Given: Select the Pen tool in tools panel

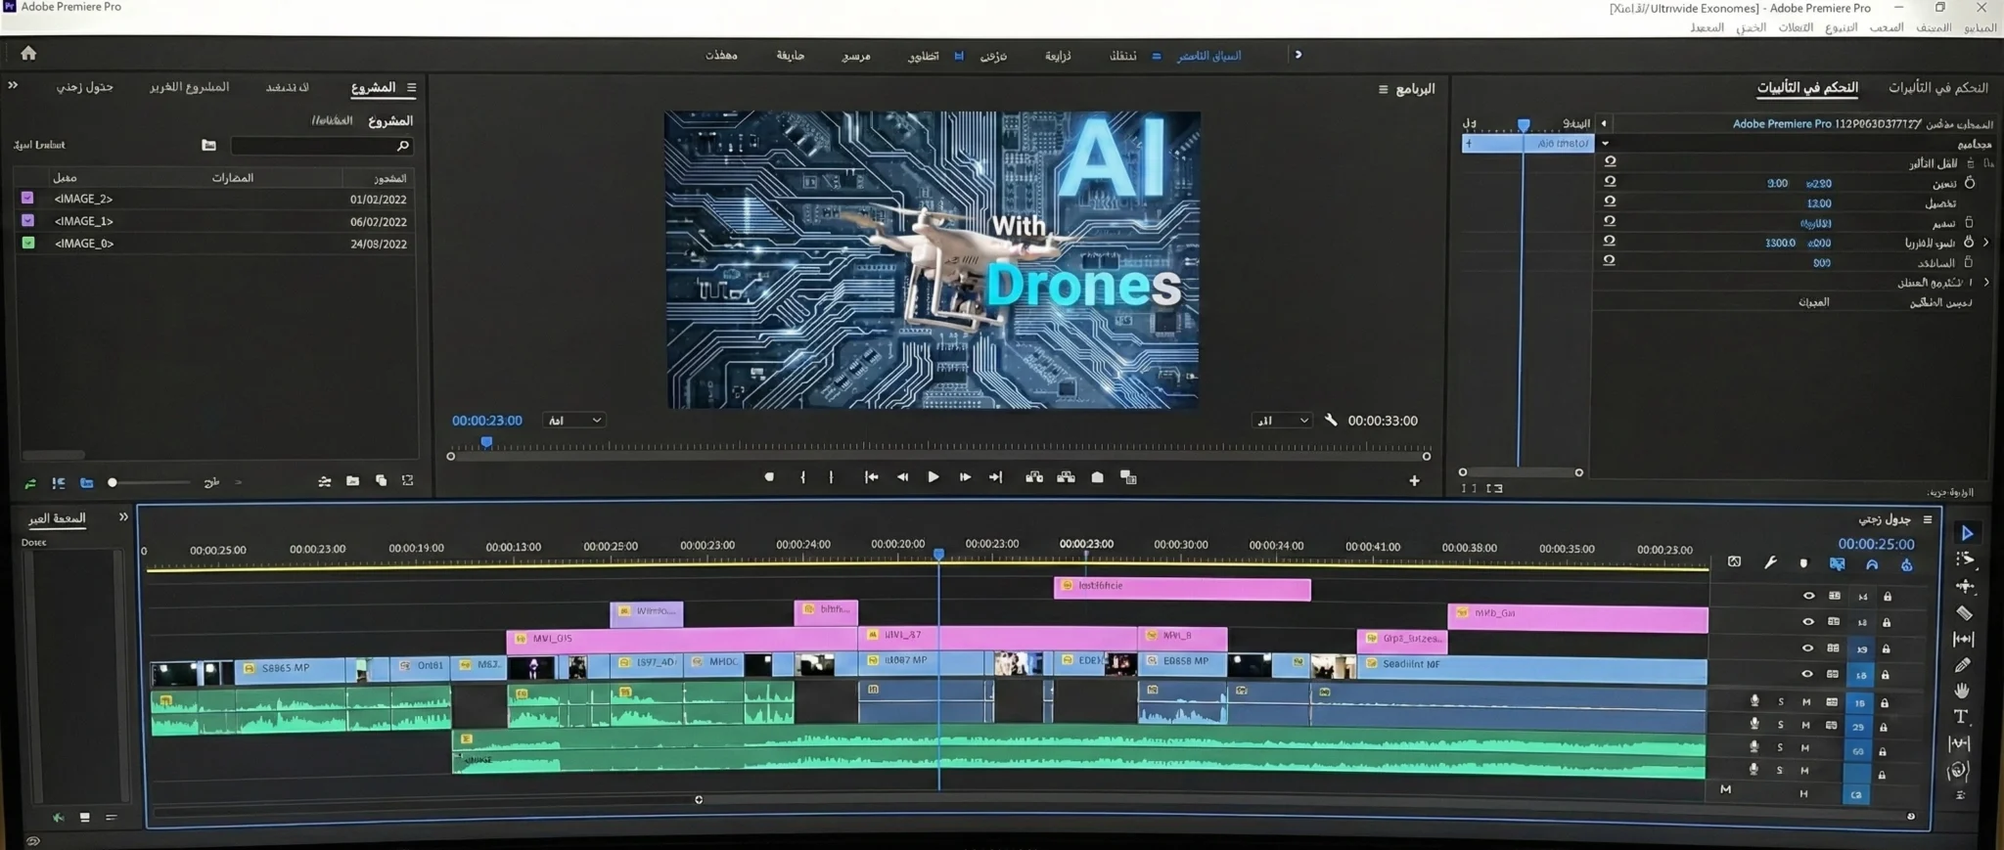Looking at the screenshot, I should point(1962,665).
